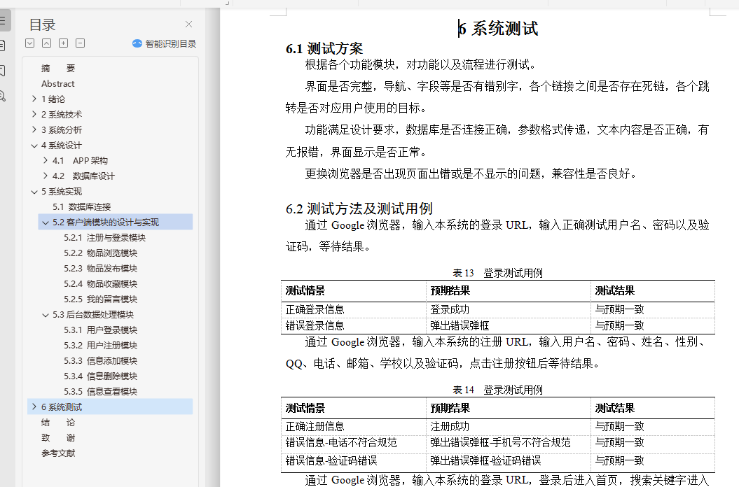
Task: Click the caption 表 13 登录测试用例
Action: tap(498, 273)
